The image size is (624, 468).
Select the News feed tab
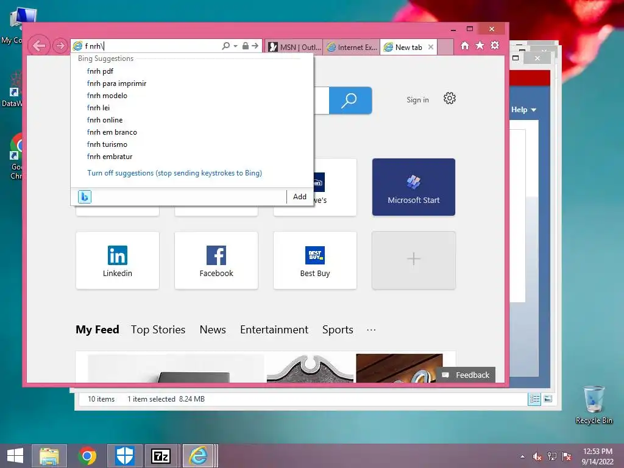point(213,330)
